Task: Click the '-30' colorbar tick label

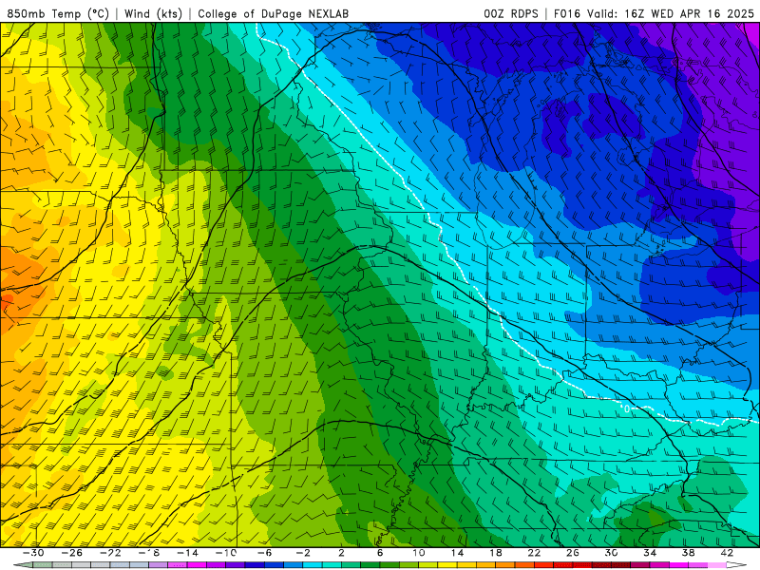Action: coord(33,553)
